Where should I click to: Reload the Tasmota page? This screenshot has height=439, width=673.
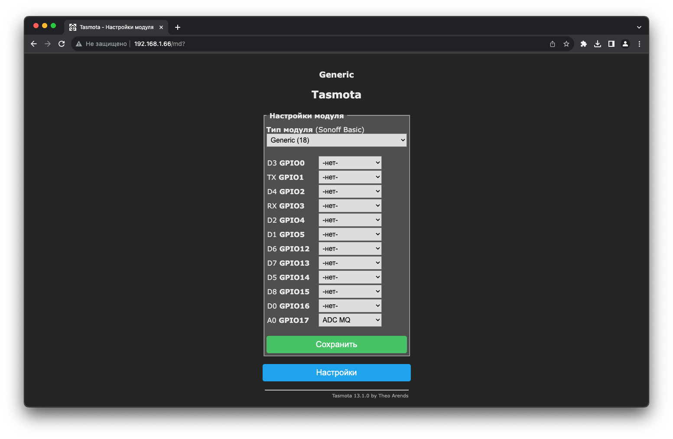62,44
